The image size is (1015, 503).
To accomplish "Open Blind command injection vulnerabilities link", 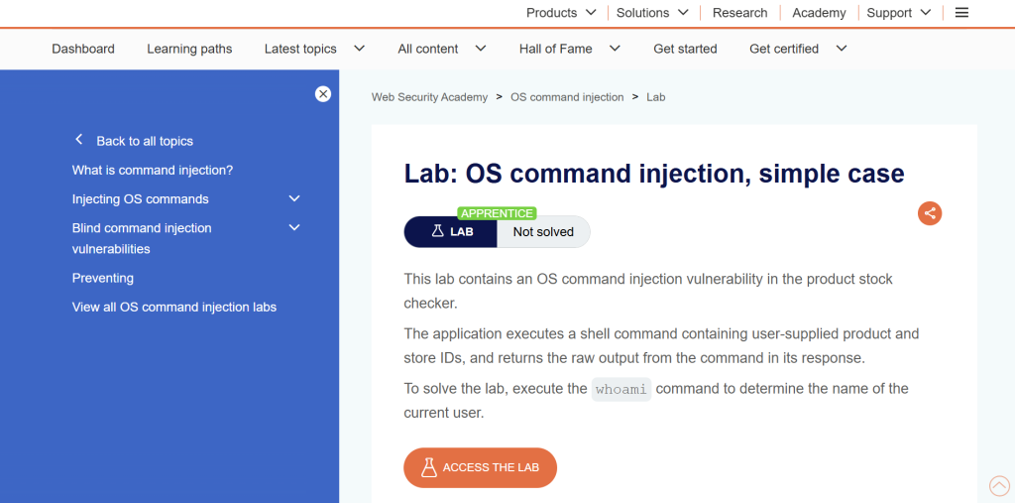I will 142,238.
